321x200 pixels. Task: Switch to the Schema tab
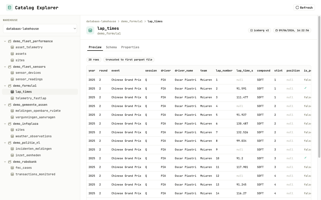point(111,47)
